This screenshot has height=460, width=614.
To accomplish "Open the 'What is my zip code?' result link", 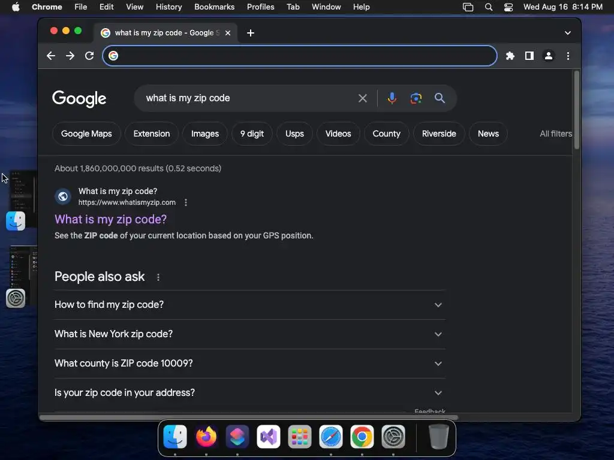I will point(110,219).
